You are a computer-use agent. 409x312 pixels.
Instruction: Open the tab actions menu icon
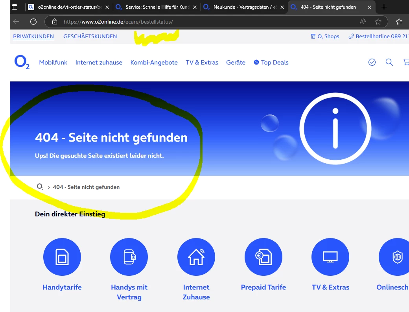[x=15, y=7]
